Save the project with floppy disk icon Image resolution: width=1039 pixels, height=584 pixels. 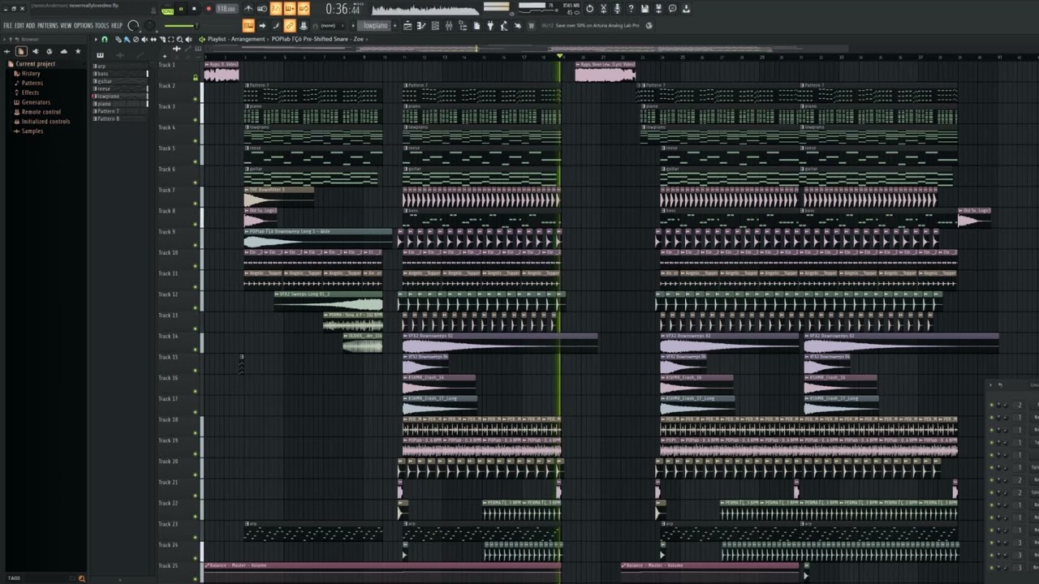645,8
